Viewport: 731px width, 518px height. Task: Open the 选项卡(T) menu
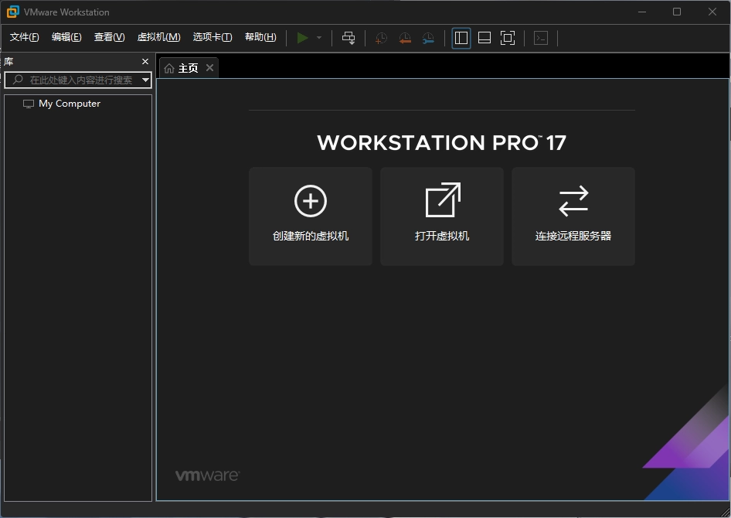(212, 37)
